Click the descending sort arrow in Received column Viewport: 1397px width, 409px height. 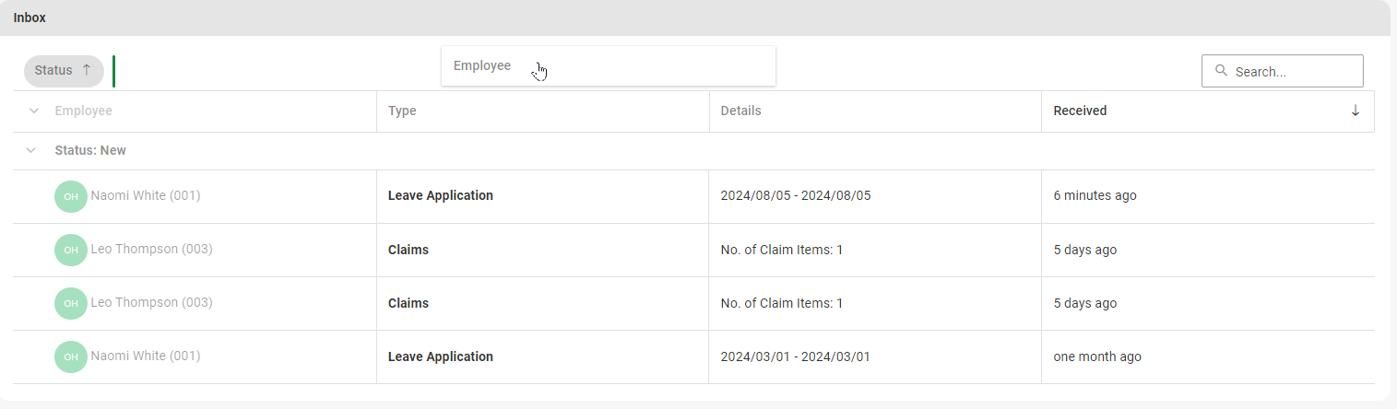point(1355,111)
